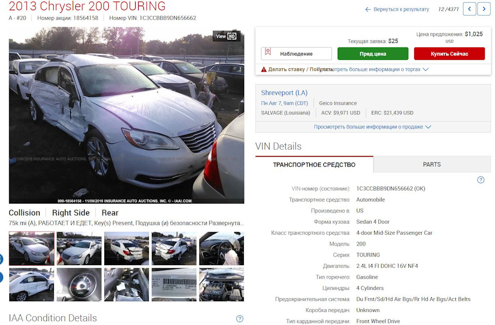Image resolution: width=495 pixels, height=325 pixels.
Task: Switch to the PARTS tab
Action: pyautogui.click(x=432, y=165)
